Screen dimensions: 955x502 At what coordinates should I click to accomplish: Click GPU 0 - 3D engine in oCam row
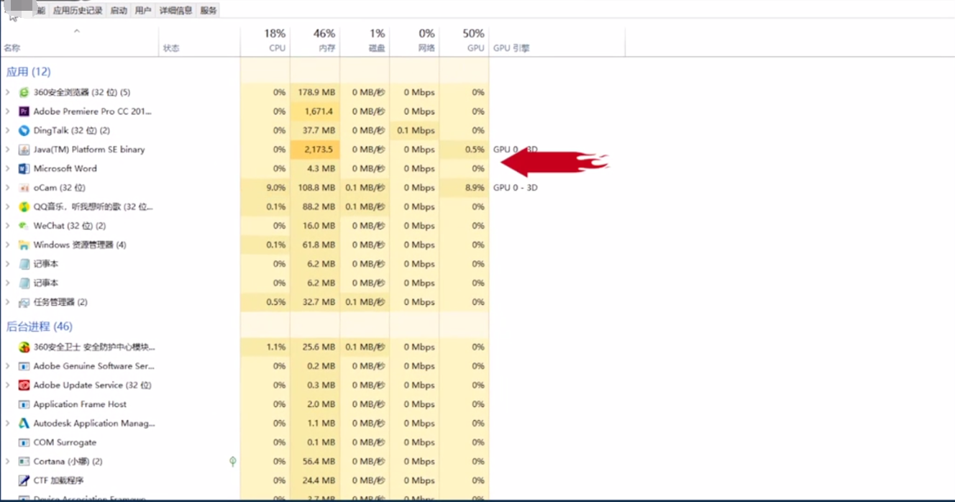tap(515, 188)
